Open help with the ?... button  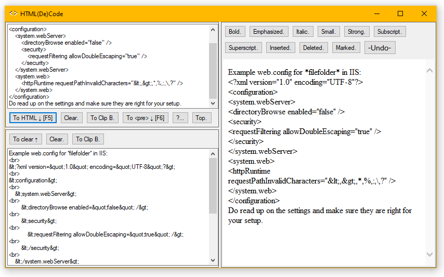(x=180, y=117)
